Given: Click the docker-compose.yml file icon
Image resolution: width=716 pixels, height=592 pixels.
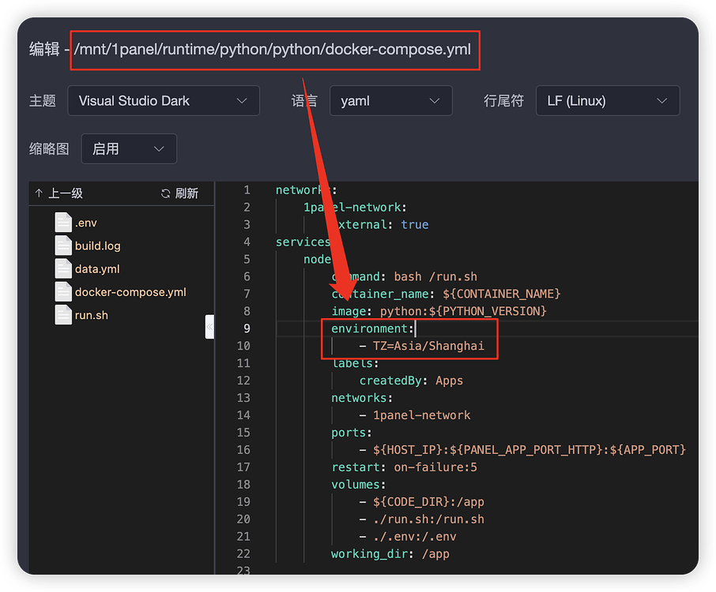Looking at the screenshot, I should (63, 292).
